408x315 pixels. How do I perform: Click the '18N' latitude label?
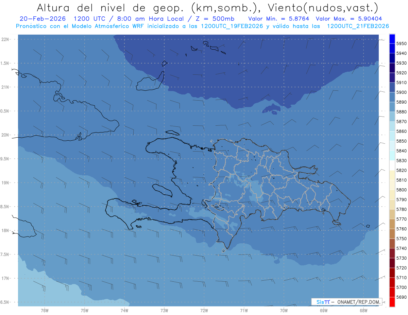pyautogui.click(x=6, y=231)
